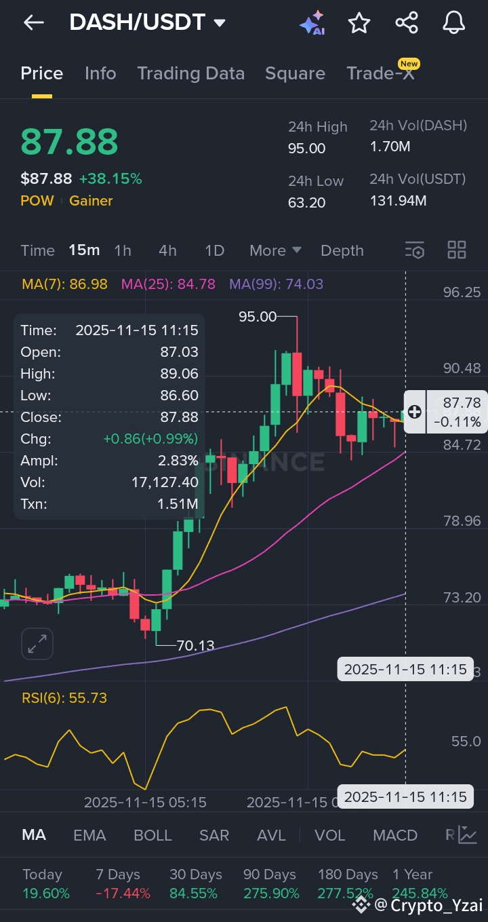Tap the POW tag link

coord(37,201)
